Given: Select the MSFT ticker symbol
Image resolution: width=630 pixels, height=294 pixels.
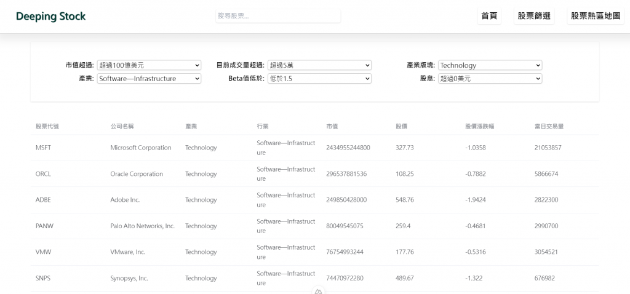Looking at the screenshot, I should click(44, 148).
